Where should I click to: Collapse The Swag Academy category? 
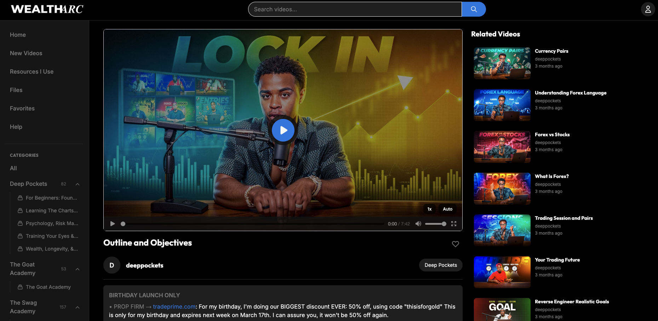coord(78,307)
